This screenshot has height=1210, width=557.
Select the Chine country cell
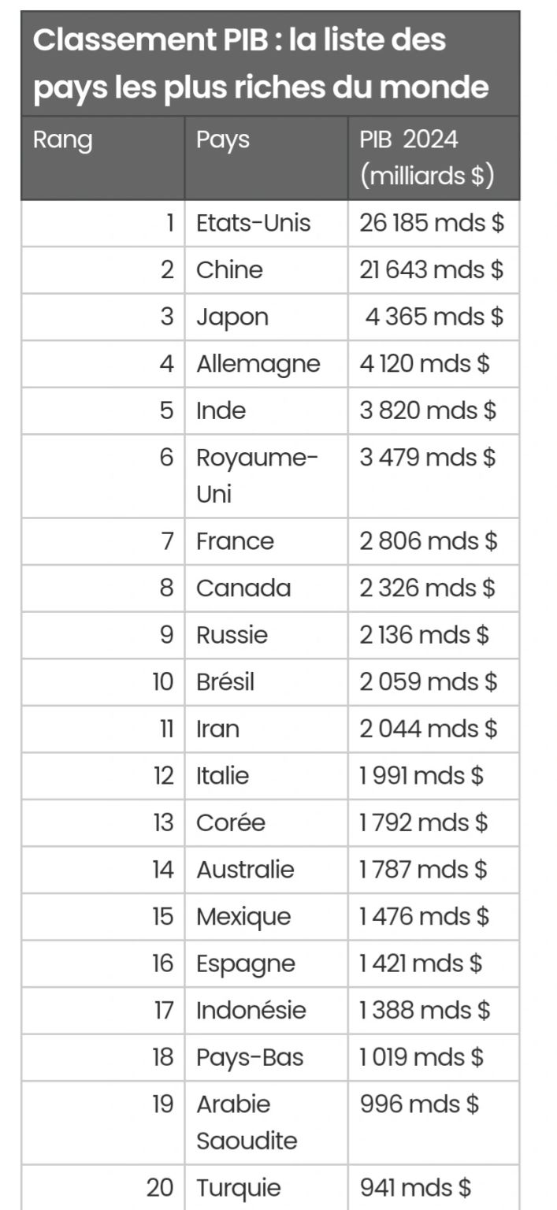click(x=266, y=270)
